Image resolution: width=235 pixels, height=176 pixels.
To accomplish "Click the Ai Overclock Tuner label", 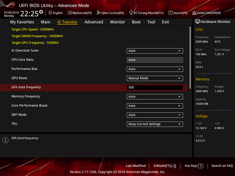I will pos(25,51).
